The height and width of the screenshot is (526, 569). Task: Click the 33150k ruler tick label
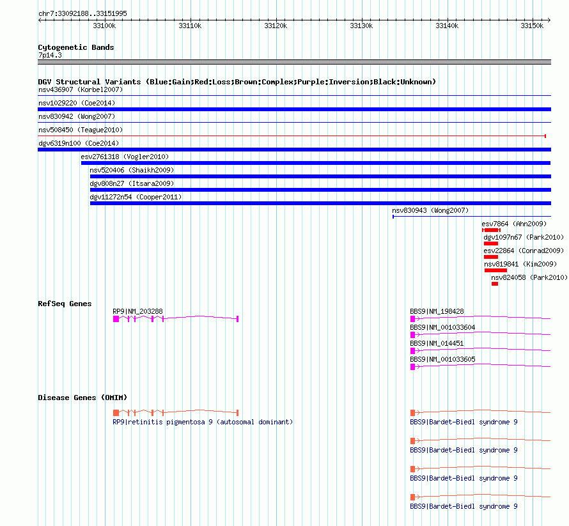pyautogui.click(x=532, y=26)
